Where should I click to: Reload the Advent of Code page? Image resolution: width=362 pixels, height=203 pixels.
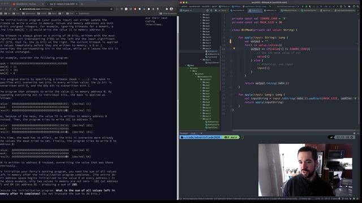(10, 9)
